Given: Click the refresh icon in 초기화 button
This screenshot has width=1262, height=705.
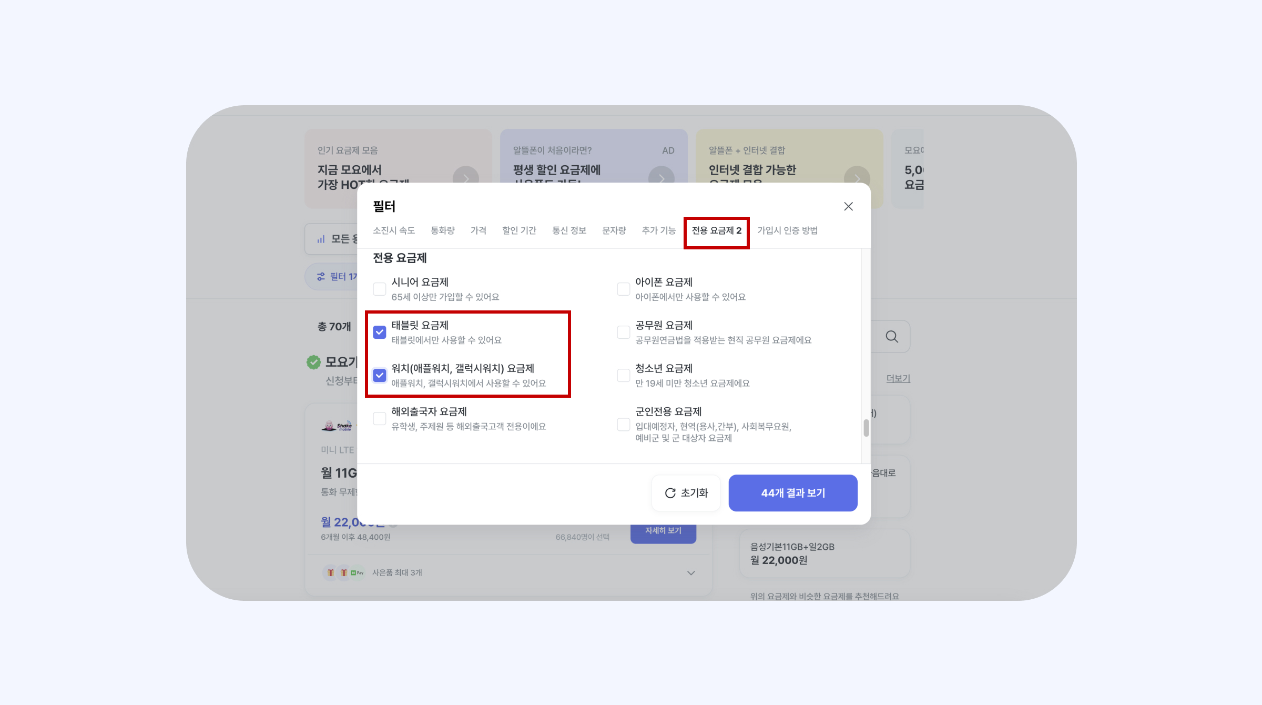Looking at the screenshot, I should [670, 493].
